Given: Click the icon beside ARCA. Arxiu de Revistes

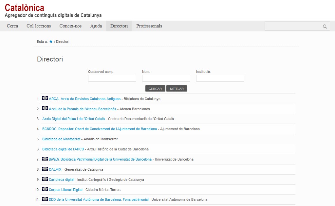Looking at the screenshot, I should [x=45, y=98].
